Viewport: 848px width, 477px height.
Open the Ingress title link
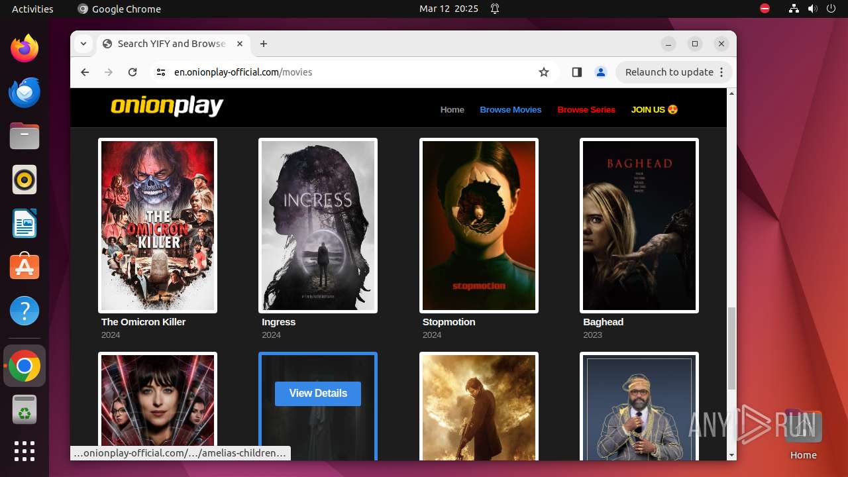[278, 322]
